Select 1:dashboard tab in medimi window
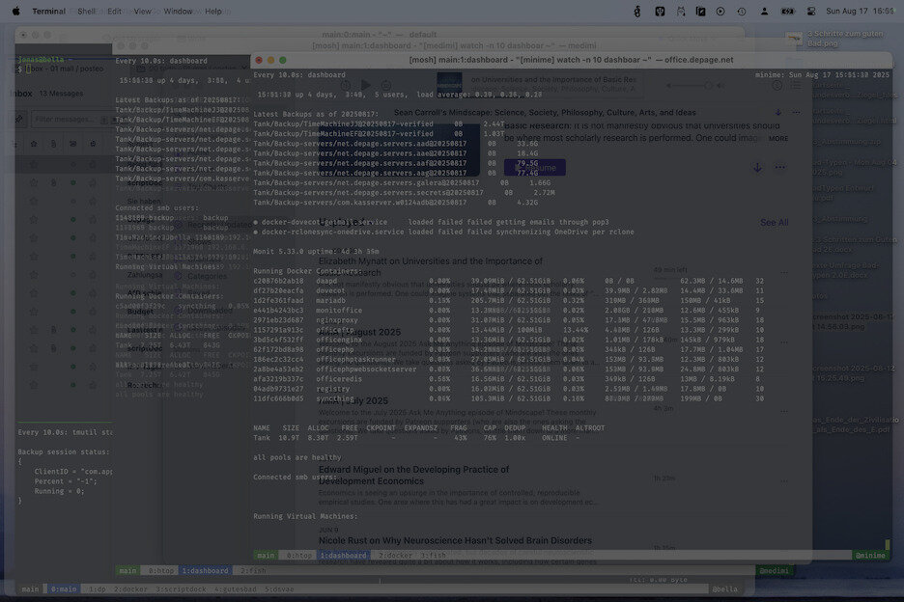Viewport: 904px width, 602px height. 206,571
